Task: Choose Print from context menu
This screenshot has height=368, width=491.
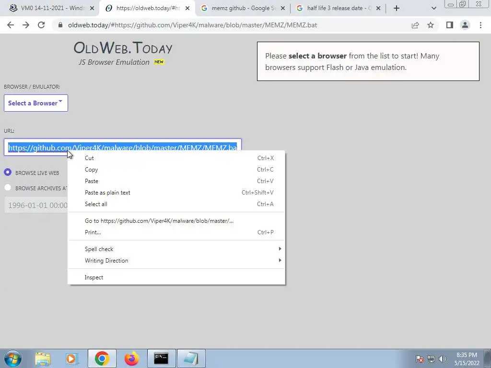Action: click(x=176, y=232)
